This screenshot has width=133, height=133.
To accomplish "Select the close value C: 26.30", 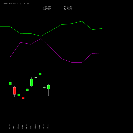I will pyautogui.click(x=47, y=7).
